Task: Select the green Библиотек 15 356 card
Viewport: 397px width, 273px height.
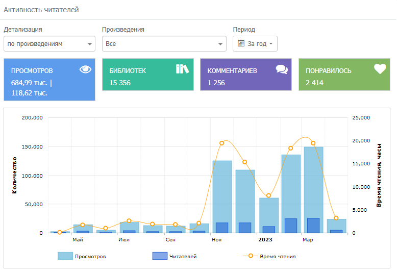Action: [147, 75]
